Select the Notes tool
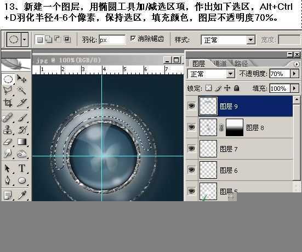 pos(8,195)
